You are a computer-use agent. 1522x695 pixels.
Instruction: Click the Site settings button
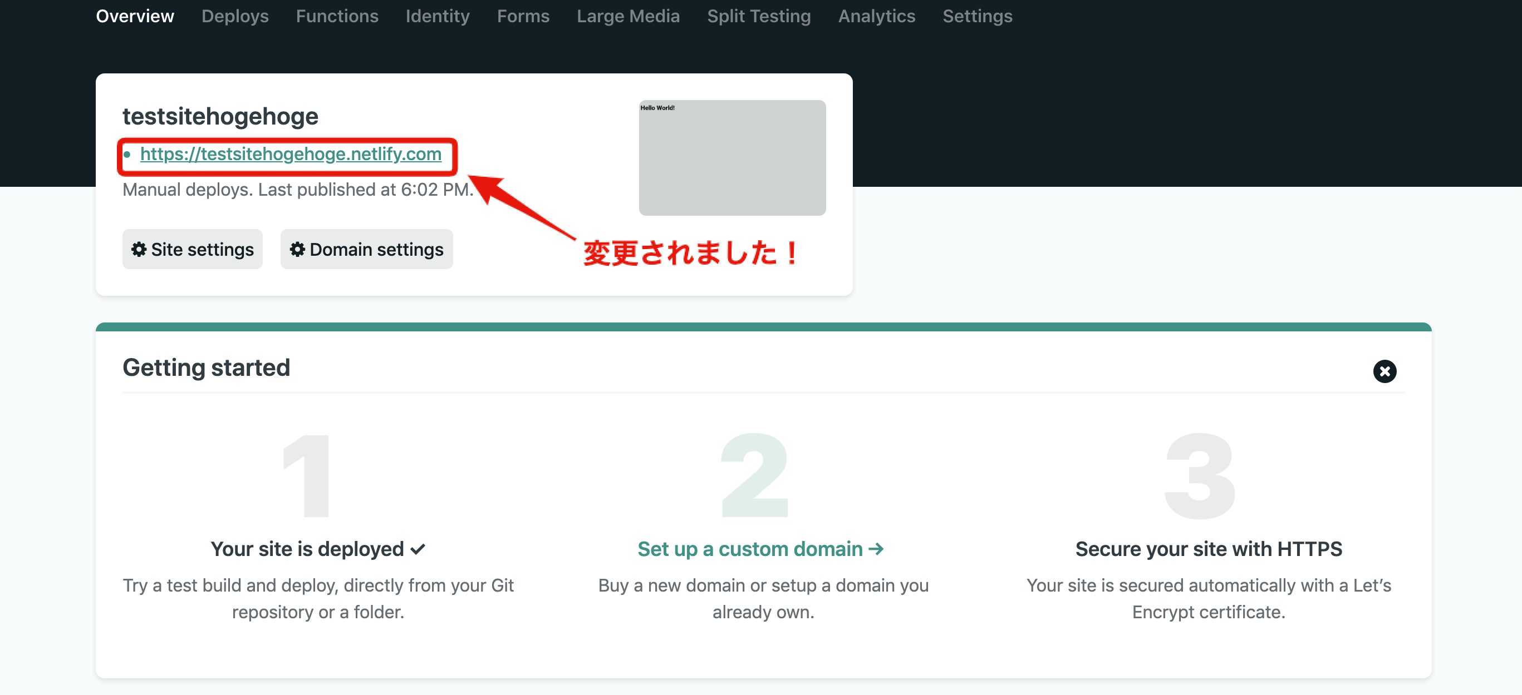(x=193, y=249)
